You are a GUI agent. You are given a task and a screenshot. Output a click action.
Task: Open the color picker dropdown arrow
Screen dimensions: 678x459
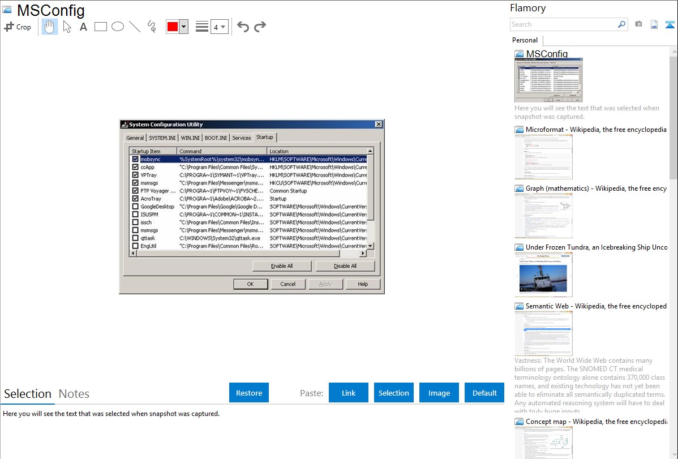183,27
